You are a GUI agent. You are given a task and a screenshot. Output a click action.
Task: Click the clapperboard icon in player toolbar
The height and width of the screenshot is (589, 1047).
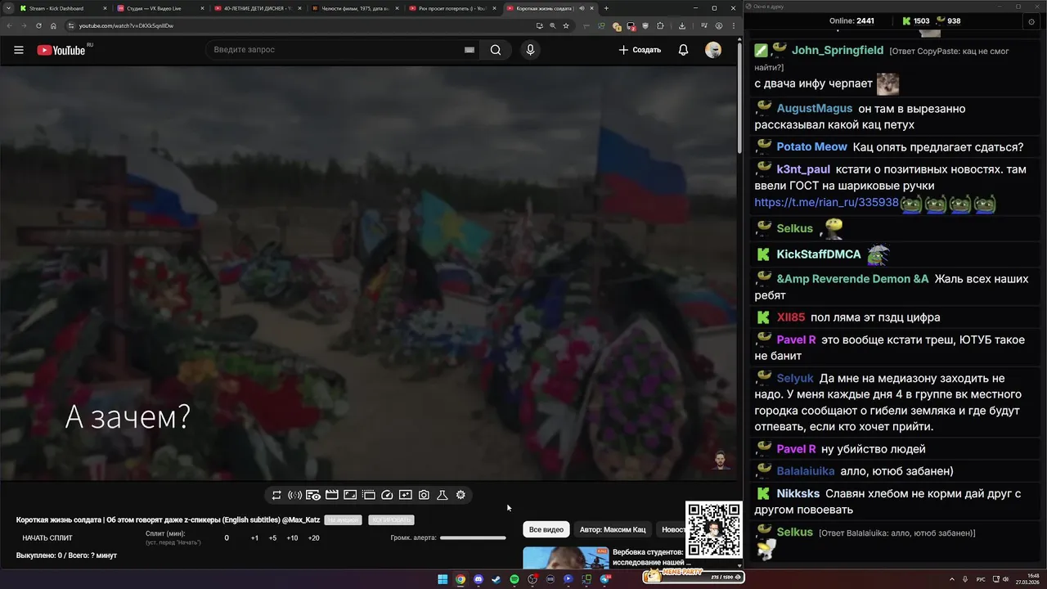[x=331, y=495]
